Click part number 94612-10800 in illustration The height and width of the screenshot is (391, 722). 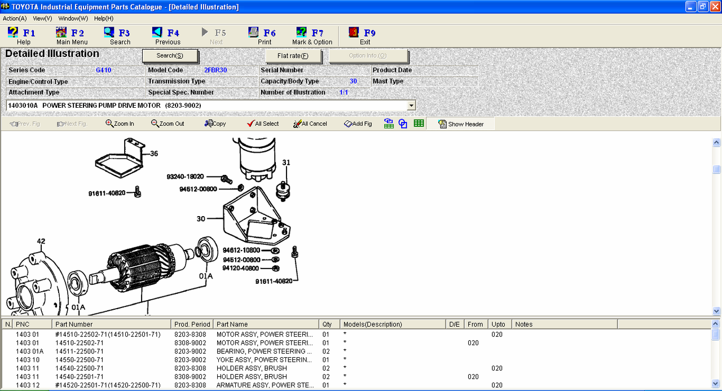click(241, 250)
